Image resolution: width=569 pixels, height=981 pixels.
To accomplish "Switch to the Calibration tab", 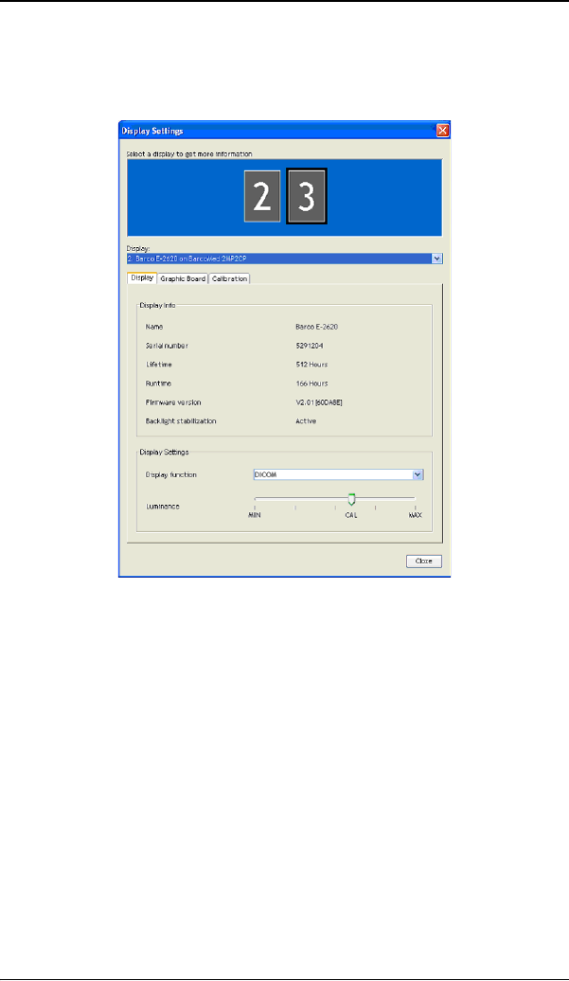I will click(229, 278).
